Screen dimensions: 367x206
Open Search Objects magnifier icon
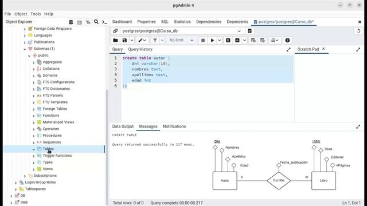click(96, 22)
